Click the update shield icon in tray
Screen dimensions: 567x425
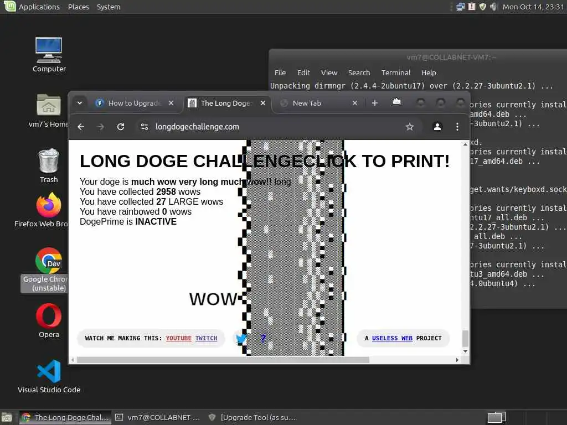pyautogui.click(x=482, y=7)
